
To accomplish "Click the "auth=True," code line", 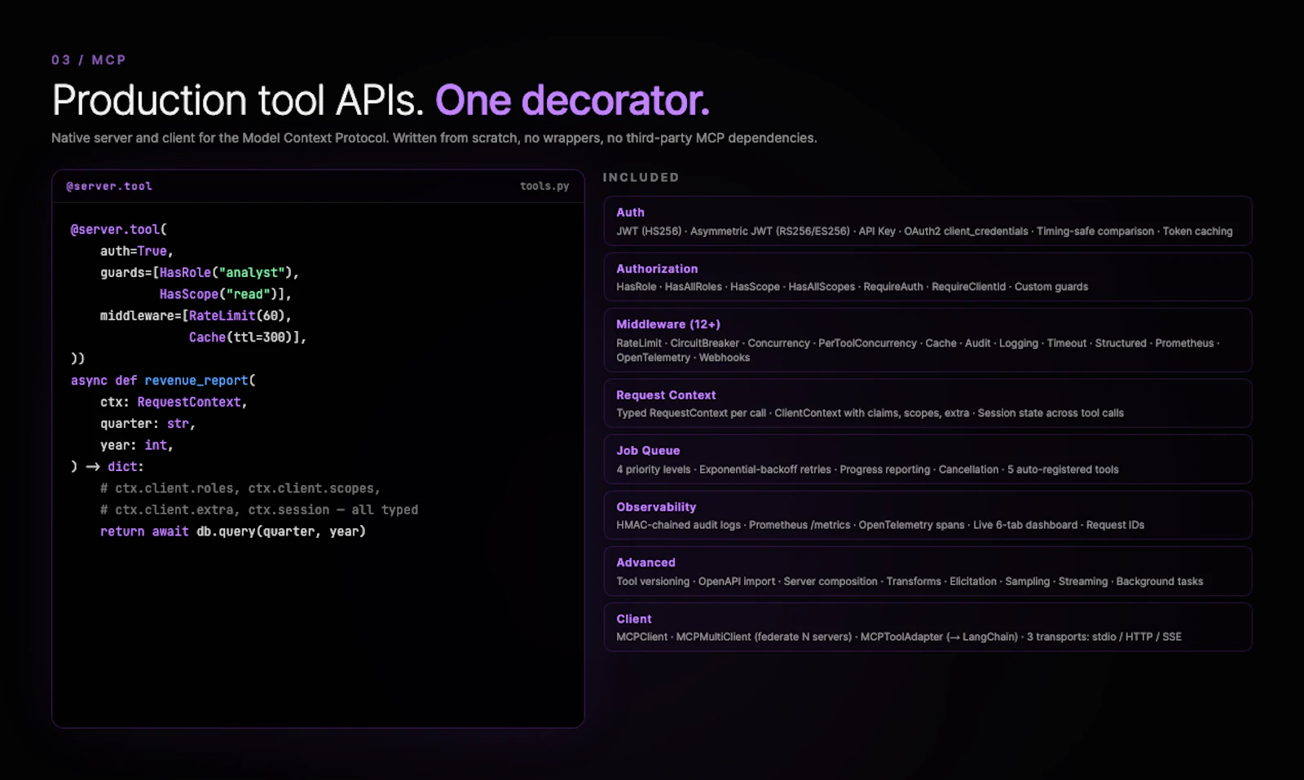I will pyautogui.click(x=137, y=251).
